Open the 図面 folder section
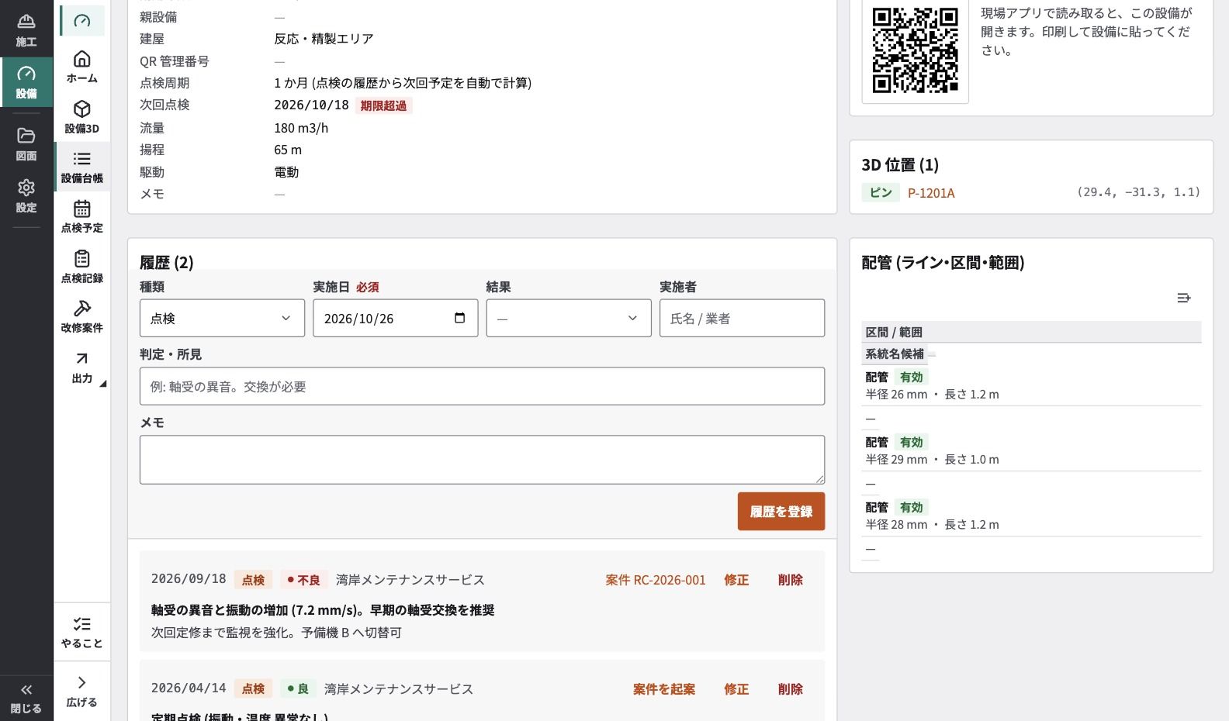This screenshot has width=1229, height=721. 26,144
